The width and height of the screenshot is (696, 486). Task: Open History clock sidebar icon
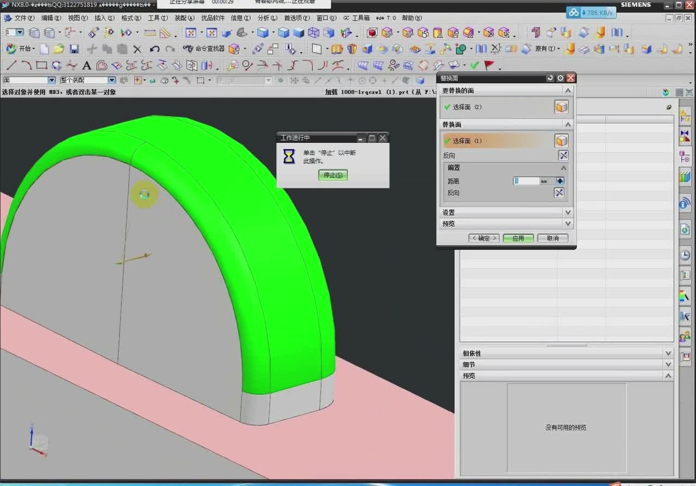[685, 255]
